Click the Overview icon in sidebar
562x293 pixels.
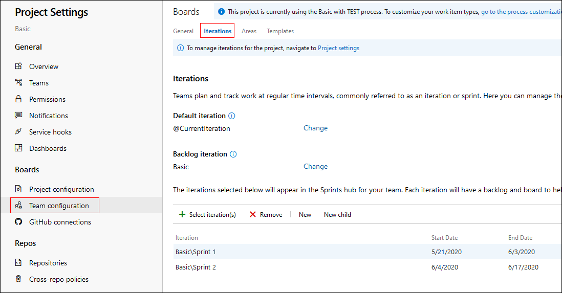pos(18,66)
